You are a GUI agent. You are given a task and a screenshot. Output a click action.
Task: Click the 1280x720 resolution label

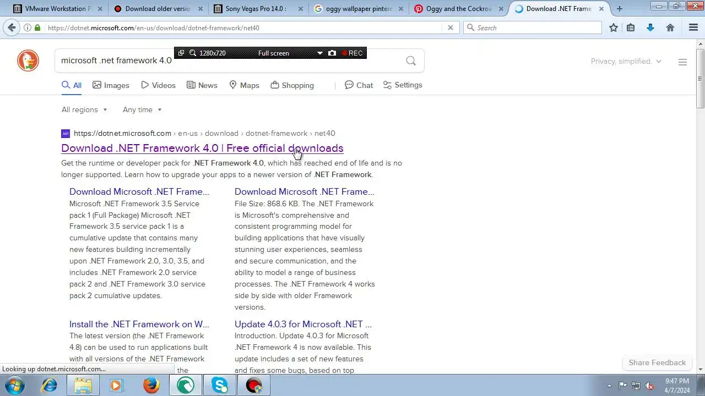click(213, 53)
